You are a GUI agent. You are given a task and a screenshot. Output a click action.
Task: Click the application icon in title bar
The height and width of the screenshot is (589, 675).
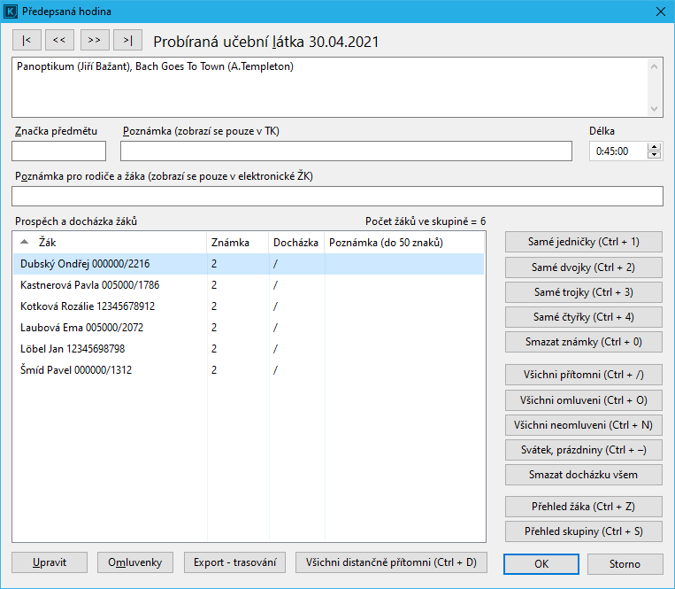12,12
